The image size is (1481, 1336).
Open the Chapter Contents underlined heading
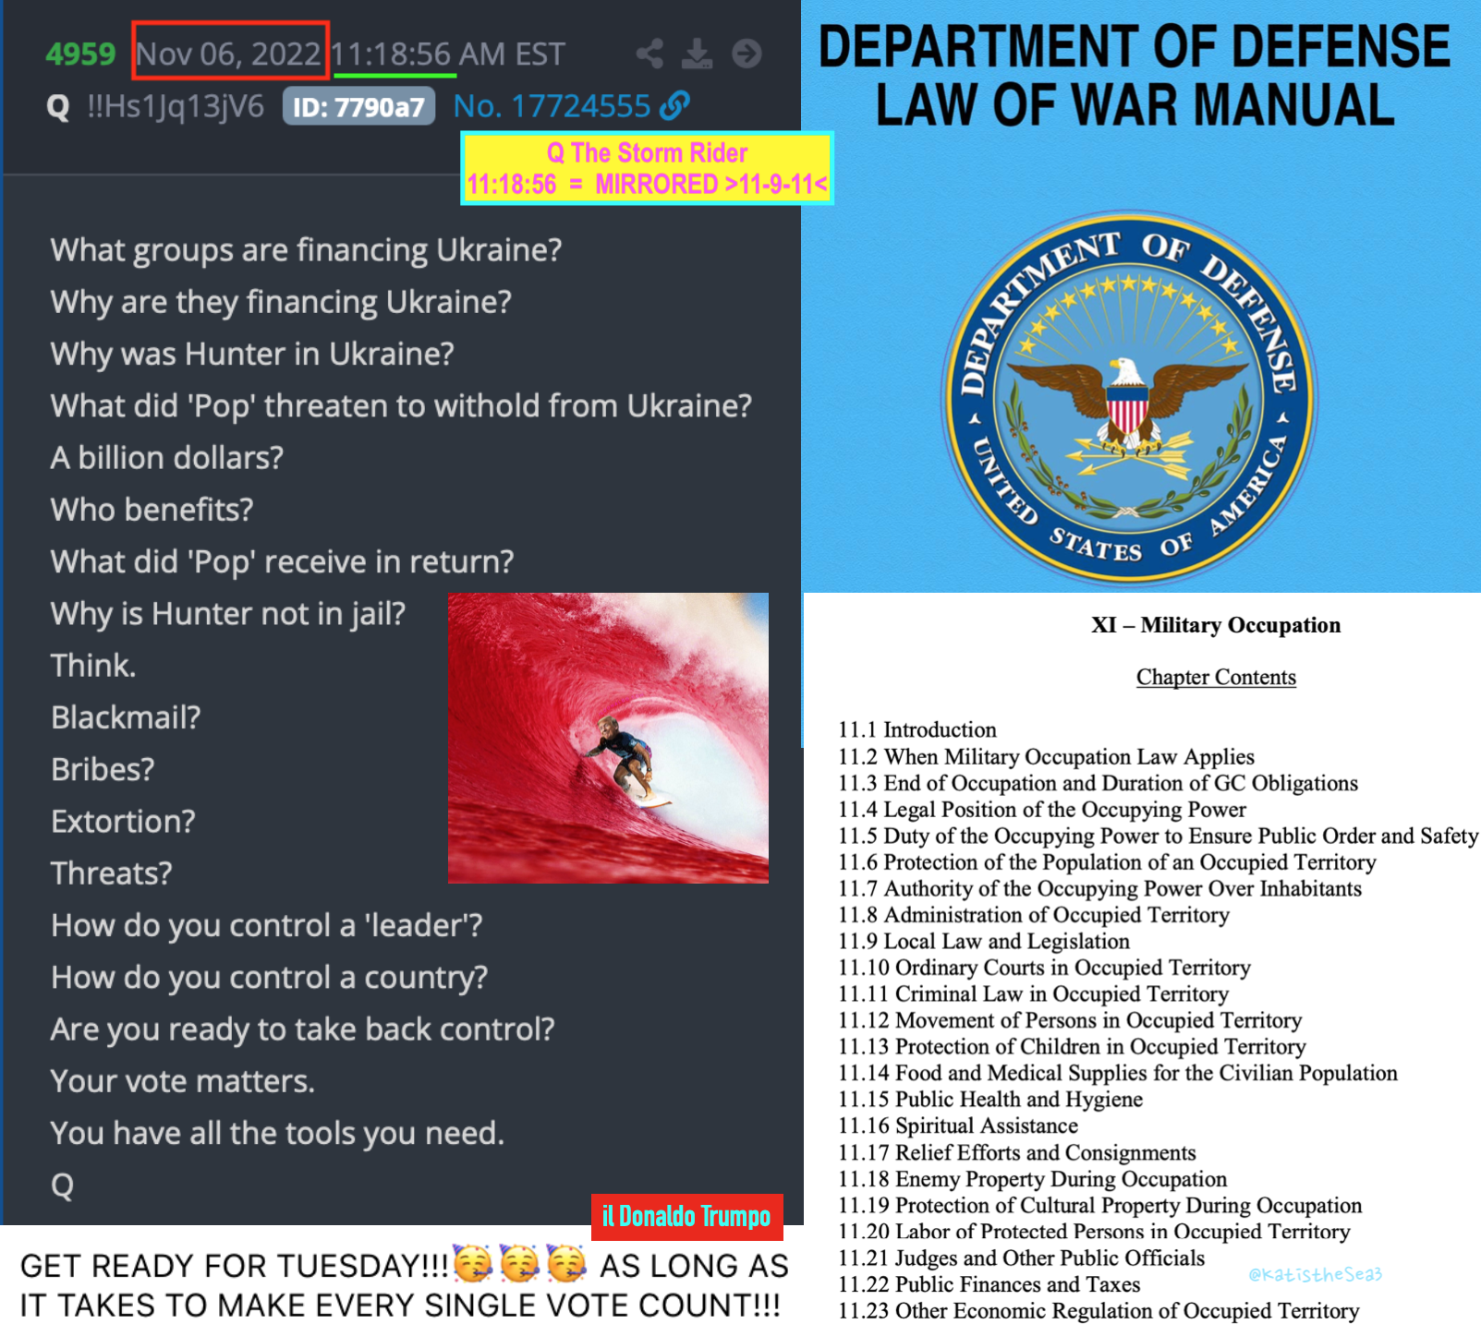point(1216,677)
